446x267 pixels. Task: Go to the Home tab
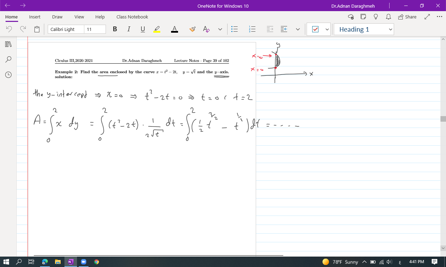click(11, 17)
